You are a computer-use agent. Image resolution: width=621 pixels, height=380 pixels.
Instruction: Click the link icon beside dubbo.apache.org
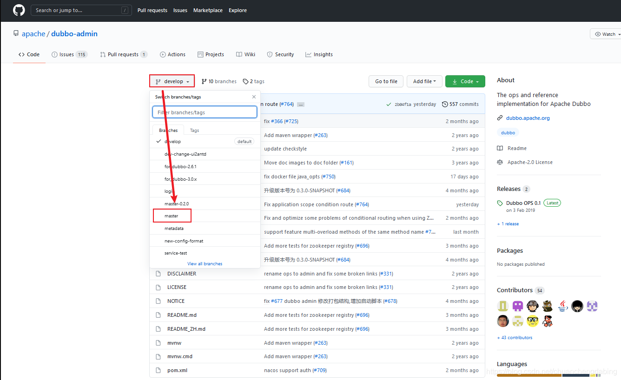(x=500, y=118)
